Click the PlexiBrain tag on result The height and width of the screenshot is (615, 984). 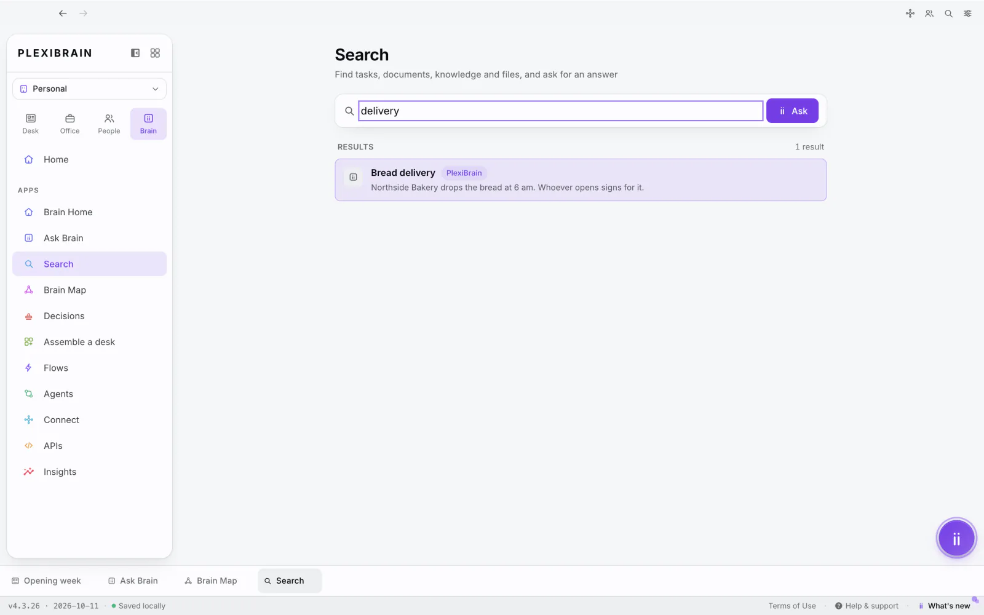[x=464, y=173]
